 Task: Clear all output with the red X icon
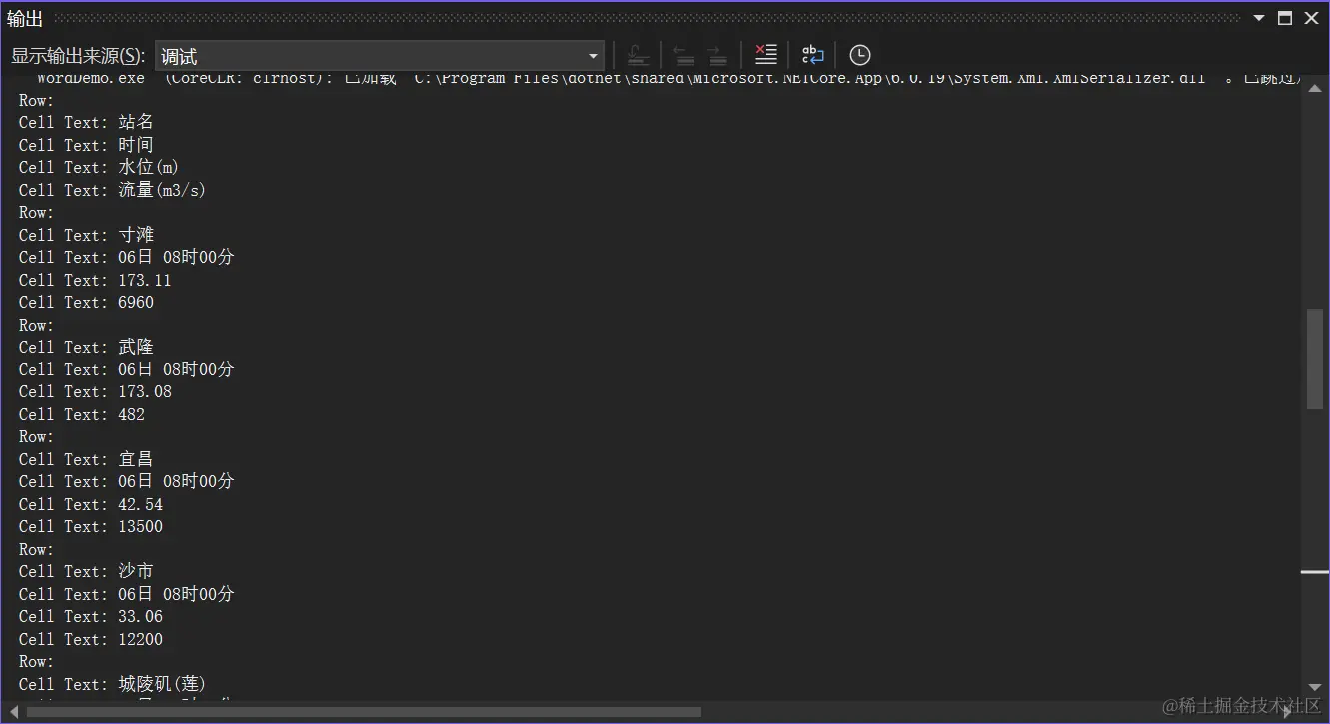766,56
